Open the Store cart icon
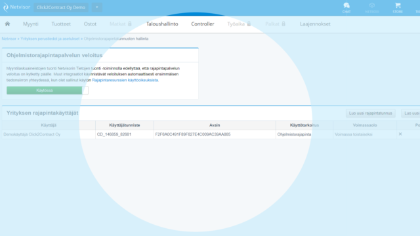 click(x=398, y=8)
